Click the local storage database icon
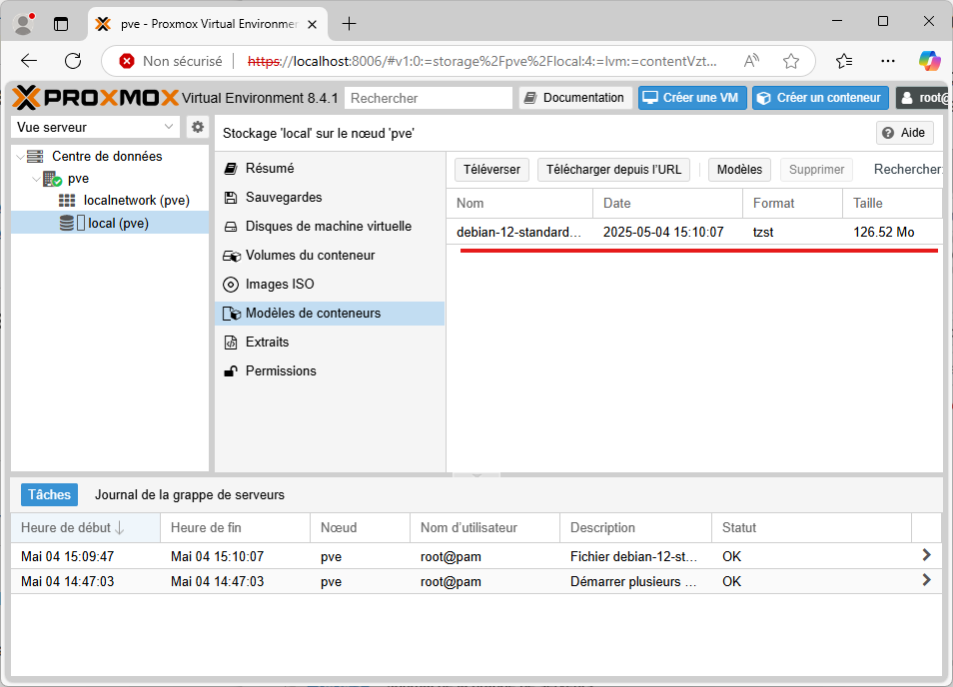Image resolution: width=953 pixels, height=687 pixels. pyautogui.click(x=67, y=223)
